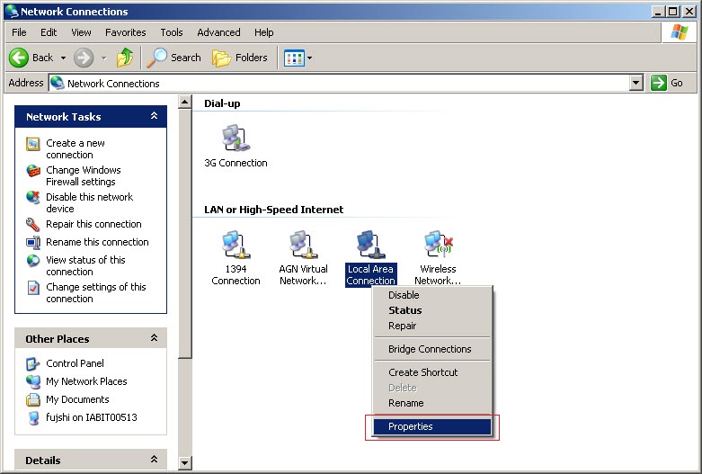
Task: Select the Wireless Network connection icon
Action: [438, 245]
